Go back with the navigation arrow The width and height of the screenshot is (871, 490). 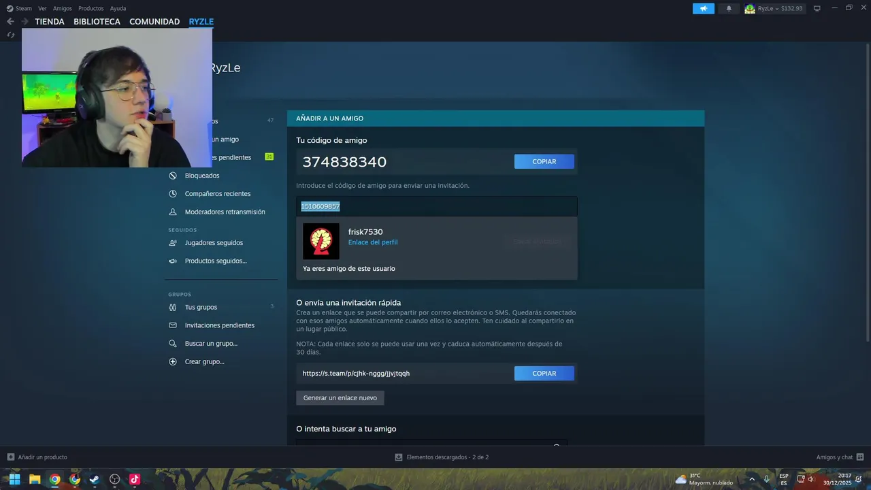coord(10,21)
